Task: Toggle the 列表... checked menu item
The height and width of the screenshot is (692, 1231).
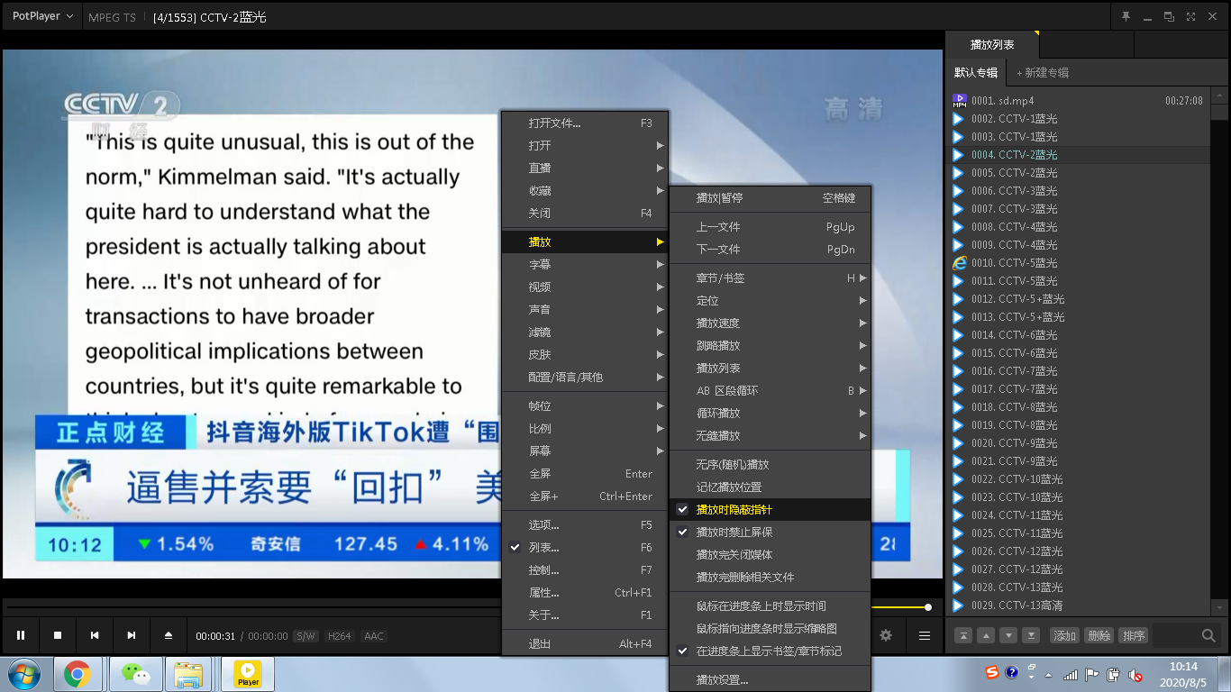Action: pyautogui.click(x=585, y=548)
